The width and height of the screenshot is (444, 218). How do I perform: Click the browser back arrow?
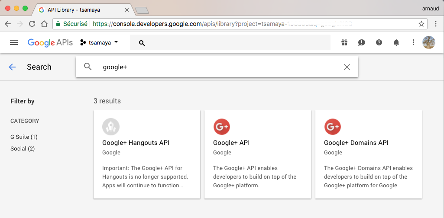[x=8, y=24]
